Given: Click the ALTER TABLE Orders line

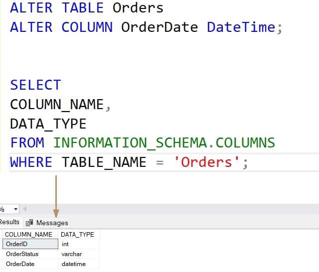Looking at the screenshot, I should click(x=87, y=8).
